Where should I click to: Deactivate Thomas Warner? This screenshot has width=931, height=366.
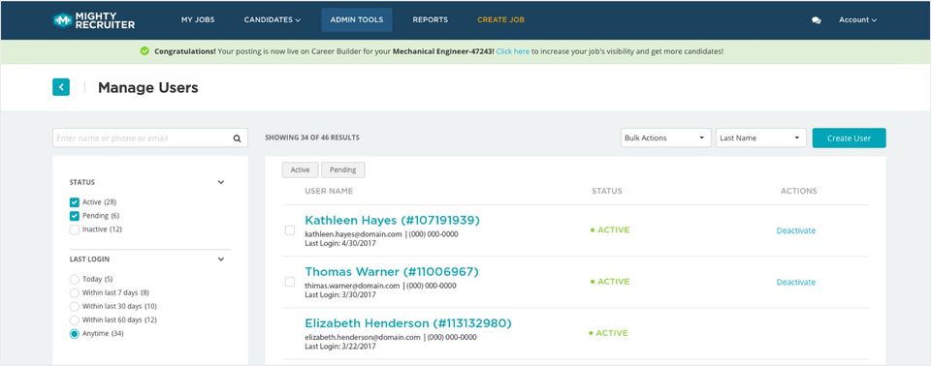795,283
